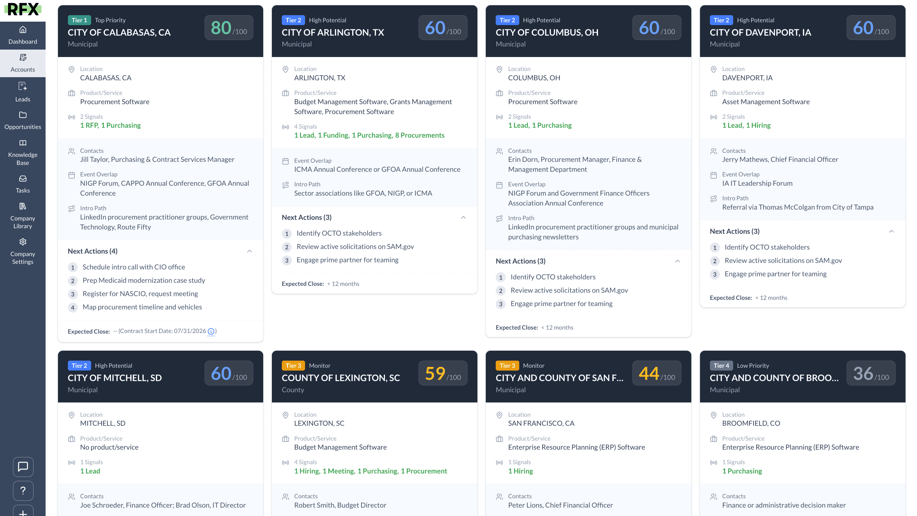Select the Accounts menu item

[x=23, y=63]
